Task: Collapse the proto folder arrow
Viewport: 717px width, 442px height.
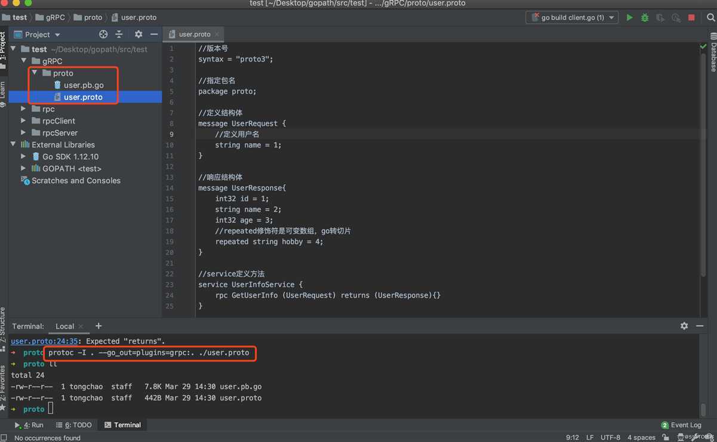Action: [35, 73]
